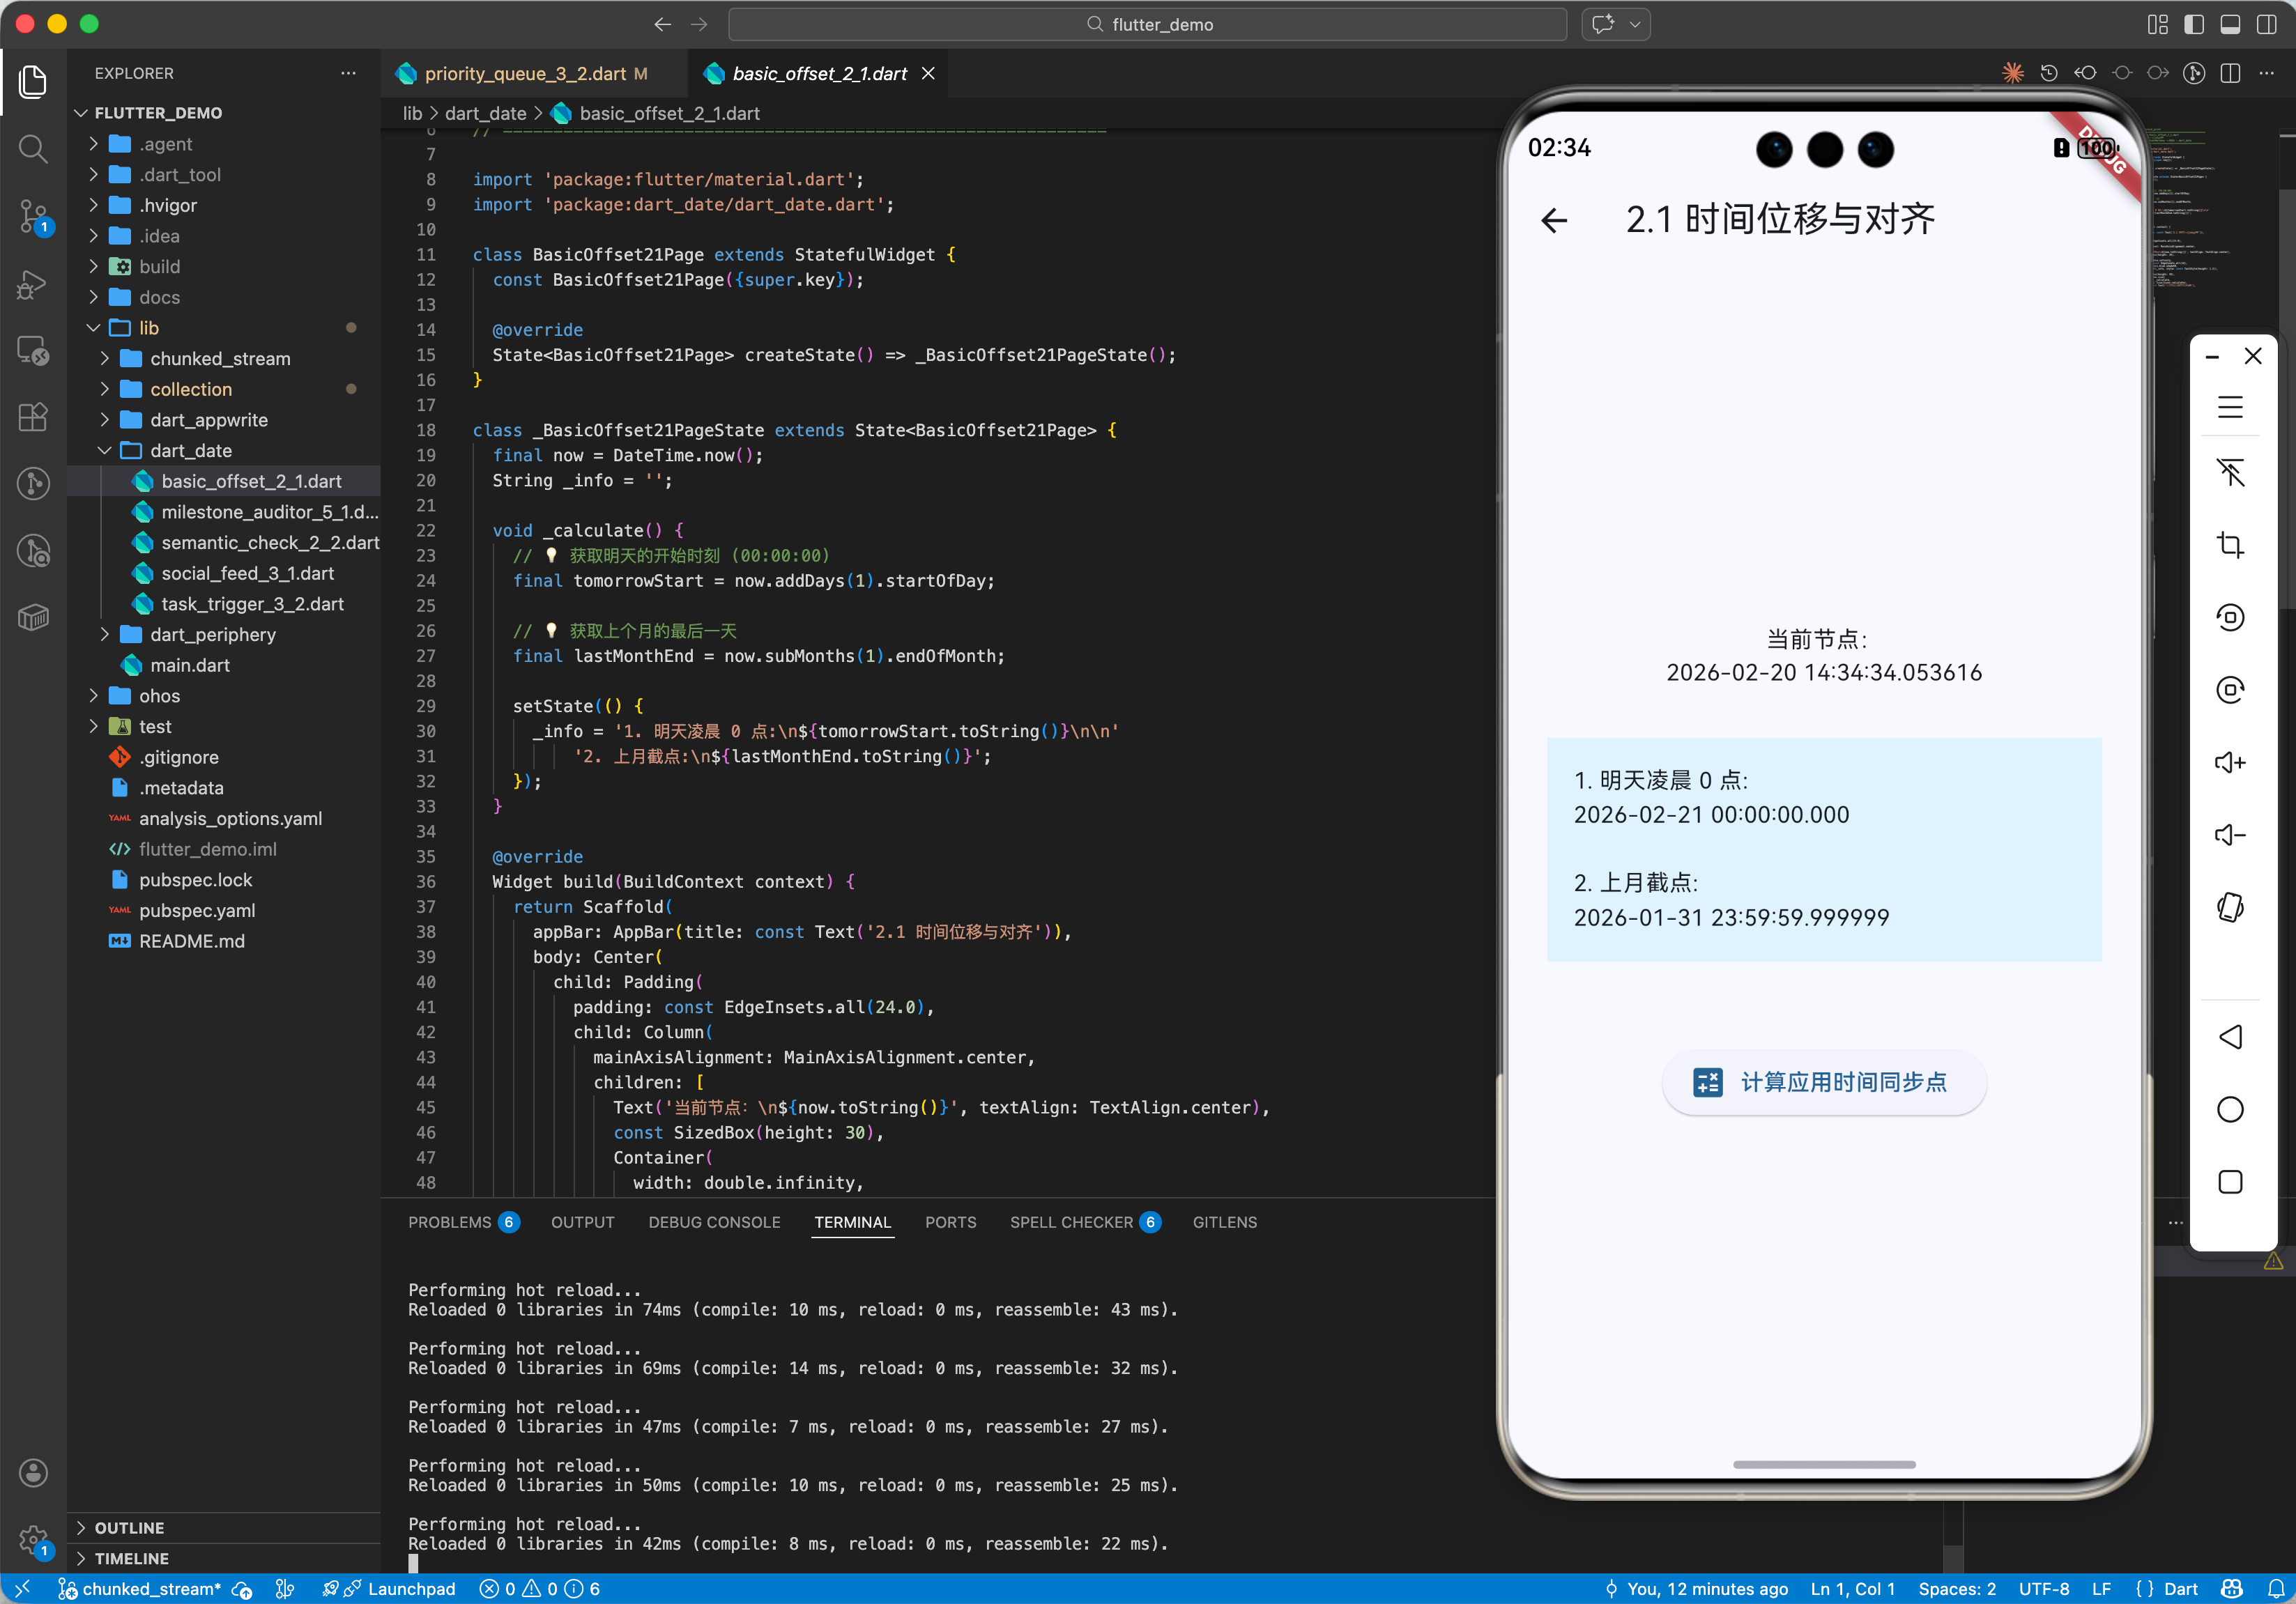Viewport: 2296px width, 1604px height.
Task: Click the emulator volume up icon
Action: coord(2230,764)
